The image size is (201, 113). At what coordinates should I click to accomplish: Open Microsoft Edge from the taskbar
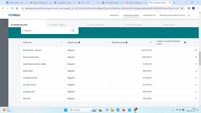(118, 110)
